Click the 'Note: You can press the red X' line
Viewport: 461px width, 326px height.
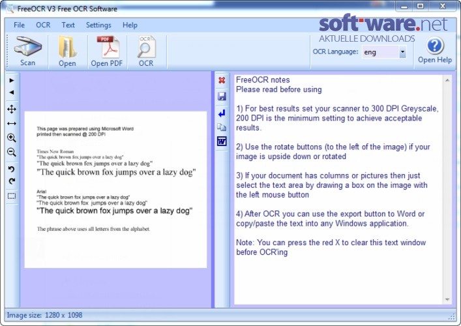coord(331,243)
